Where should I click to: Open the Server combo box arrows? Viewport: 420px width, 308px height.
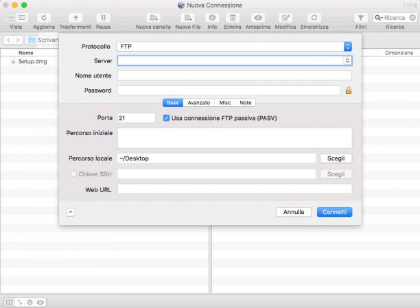347,60
